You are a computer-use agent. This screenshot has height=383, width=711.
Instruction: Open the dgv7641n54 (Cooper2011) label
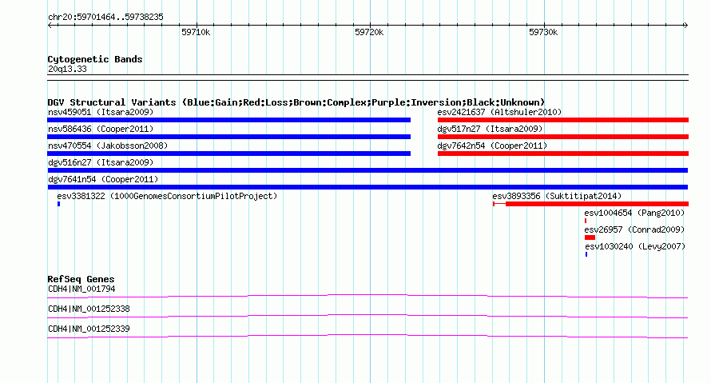(x=103, y=179)
